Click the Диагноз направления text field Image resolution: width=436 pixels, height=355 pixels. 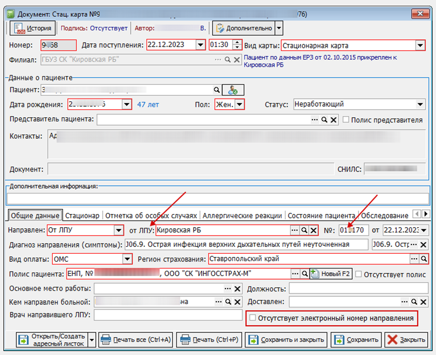click(x=246, y=245)
